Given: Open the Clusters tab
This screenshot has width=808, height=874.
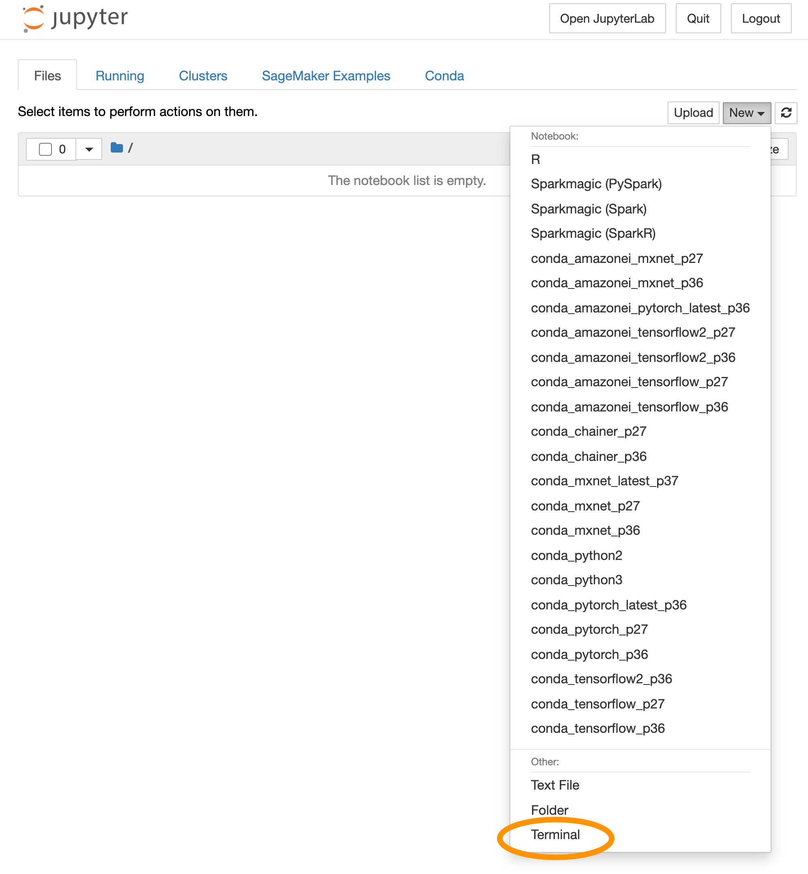Looking at the screenshot, I should tap(203, 76).
